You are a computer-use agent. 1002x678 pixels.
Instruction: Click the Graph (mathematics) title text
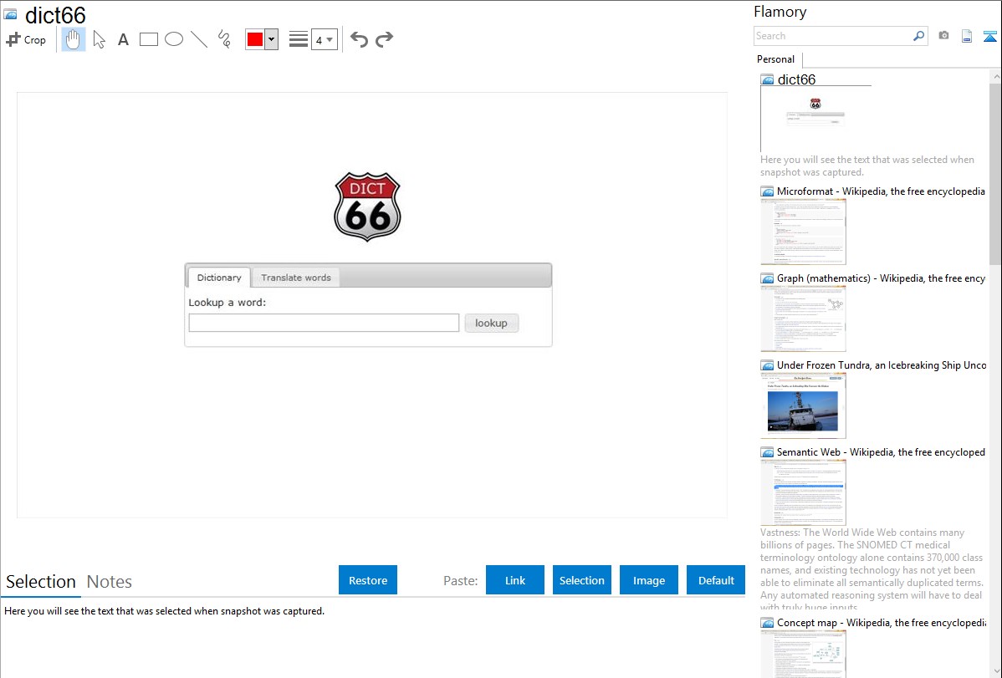coord(881,278)
